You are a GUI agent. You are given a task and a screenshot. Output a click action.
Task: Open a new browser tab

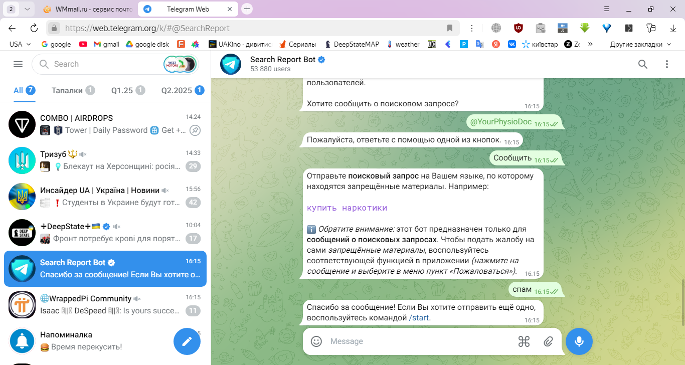pos(247,9)
